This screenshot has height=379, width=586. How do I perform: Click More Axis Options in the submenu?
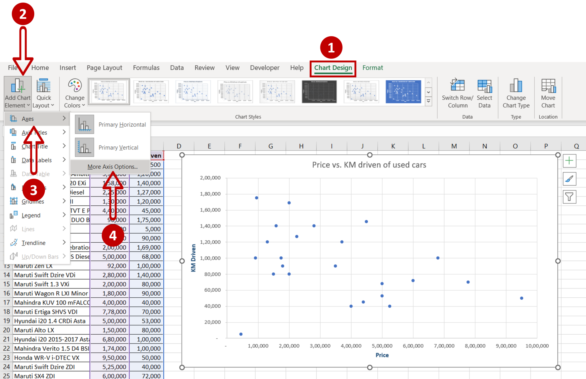(112, 166)
